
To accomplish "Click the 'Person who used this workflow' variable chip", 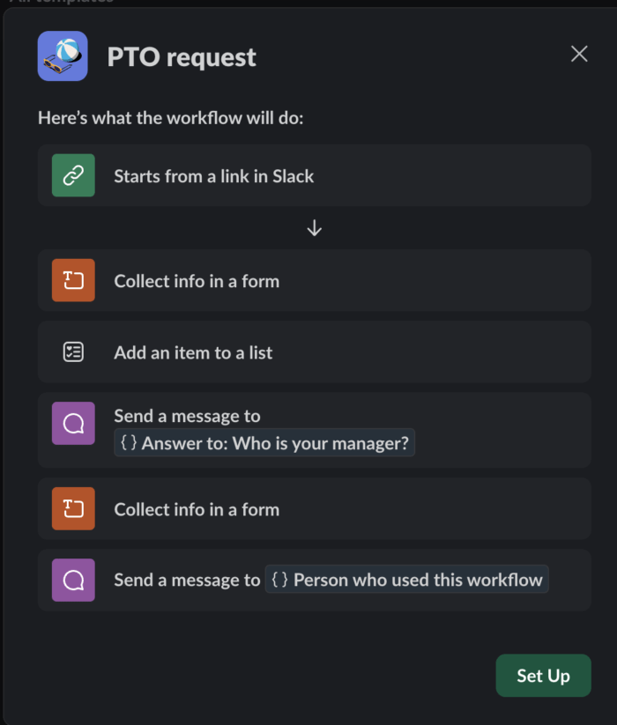I will (x=406, y=580).
